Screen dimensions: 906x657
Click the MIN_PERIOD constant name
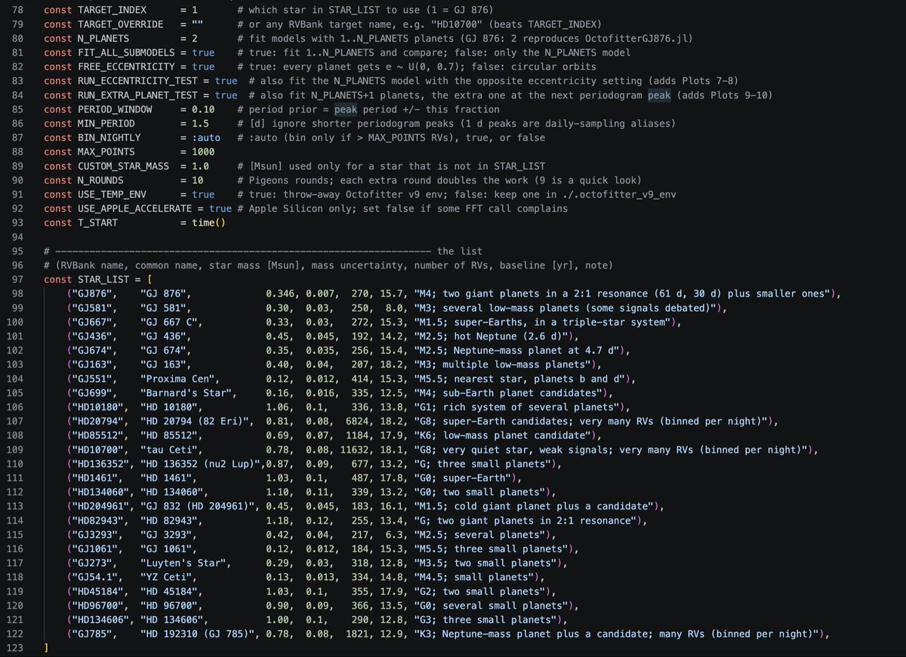[106, 123]
